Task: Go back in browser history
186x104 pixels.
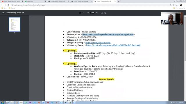Action: pos(2,5)
